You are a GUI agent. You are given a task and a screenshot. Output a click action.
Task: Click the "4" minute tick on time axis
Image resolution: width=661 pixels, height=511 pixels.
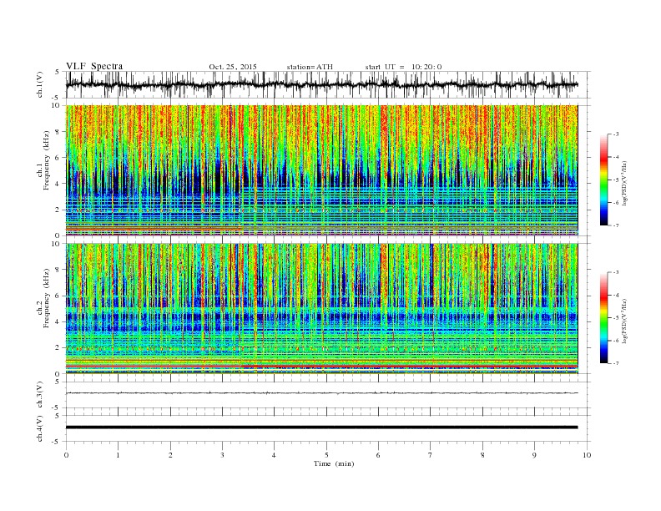click(x=275, y=455)
